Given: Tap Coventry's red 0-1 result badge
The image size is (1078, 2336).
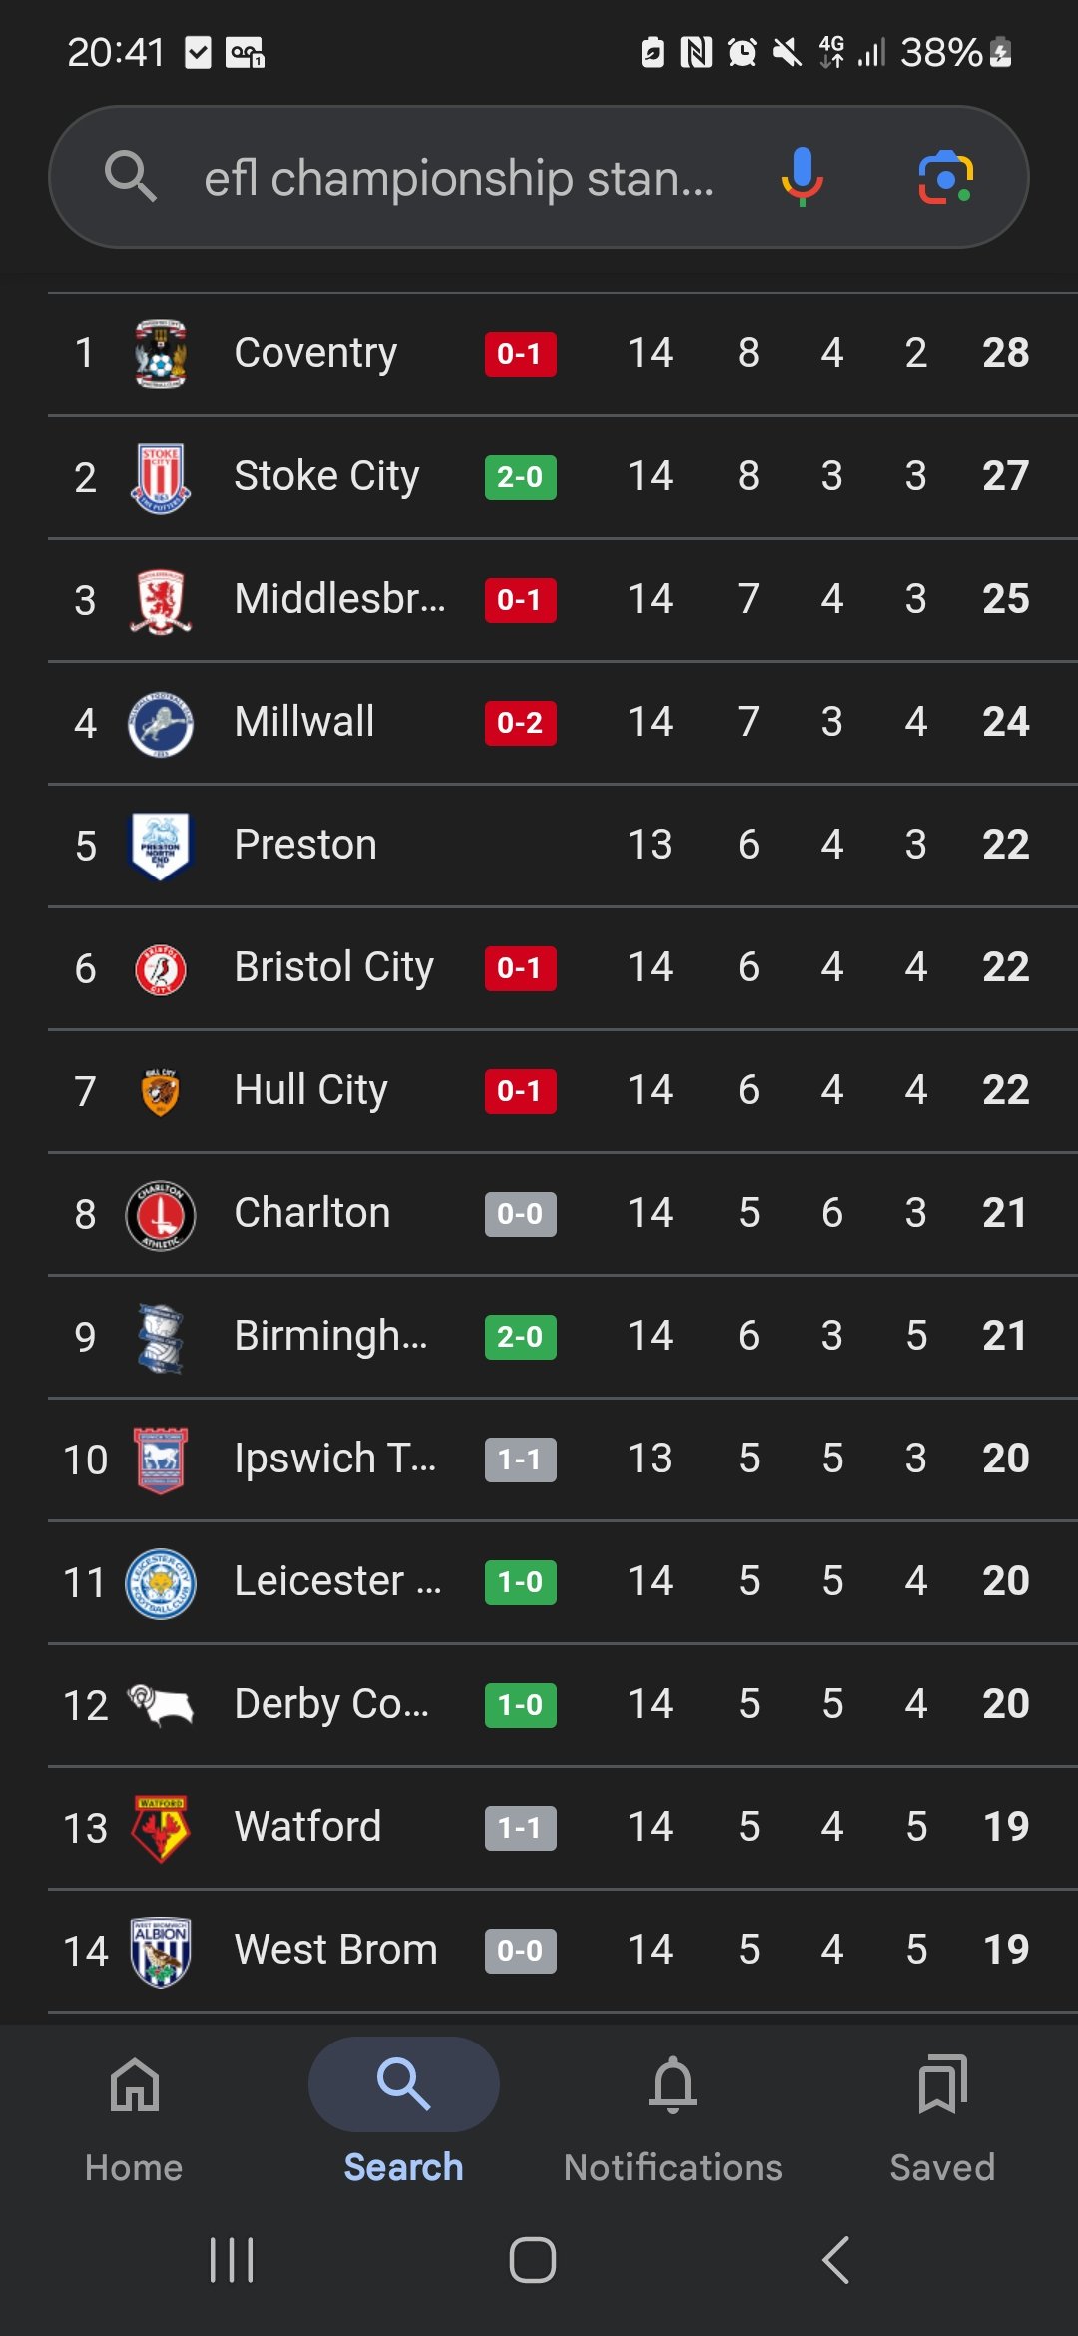Looking at the screenshot, I should pyautogui.click(x=520, y=354).
